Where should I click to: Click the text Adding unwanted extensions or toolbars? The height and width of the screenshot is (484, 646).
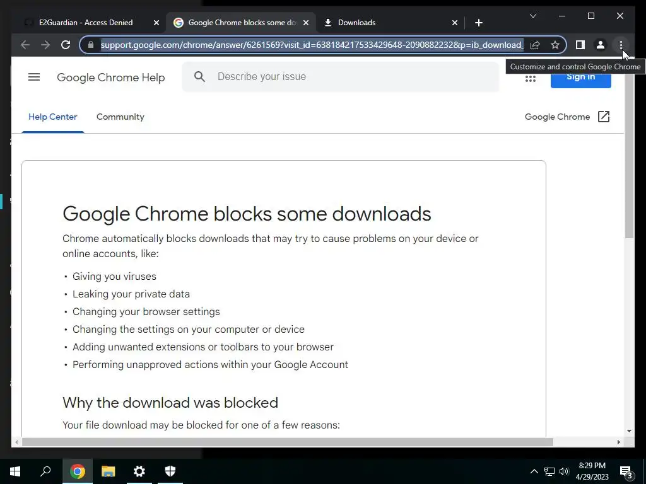[203, 347]
